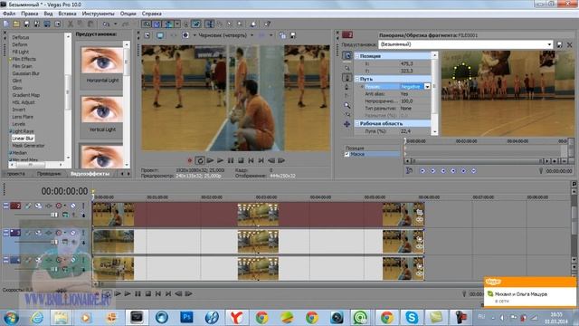Open the Auto Ripple mode dropdown arrow
The height and width of the screenshot is (326, 579).
[177, 24]
